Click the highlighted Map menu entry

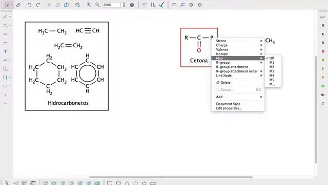click(x=238, y=58)
